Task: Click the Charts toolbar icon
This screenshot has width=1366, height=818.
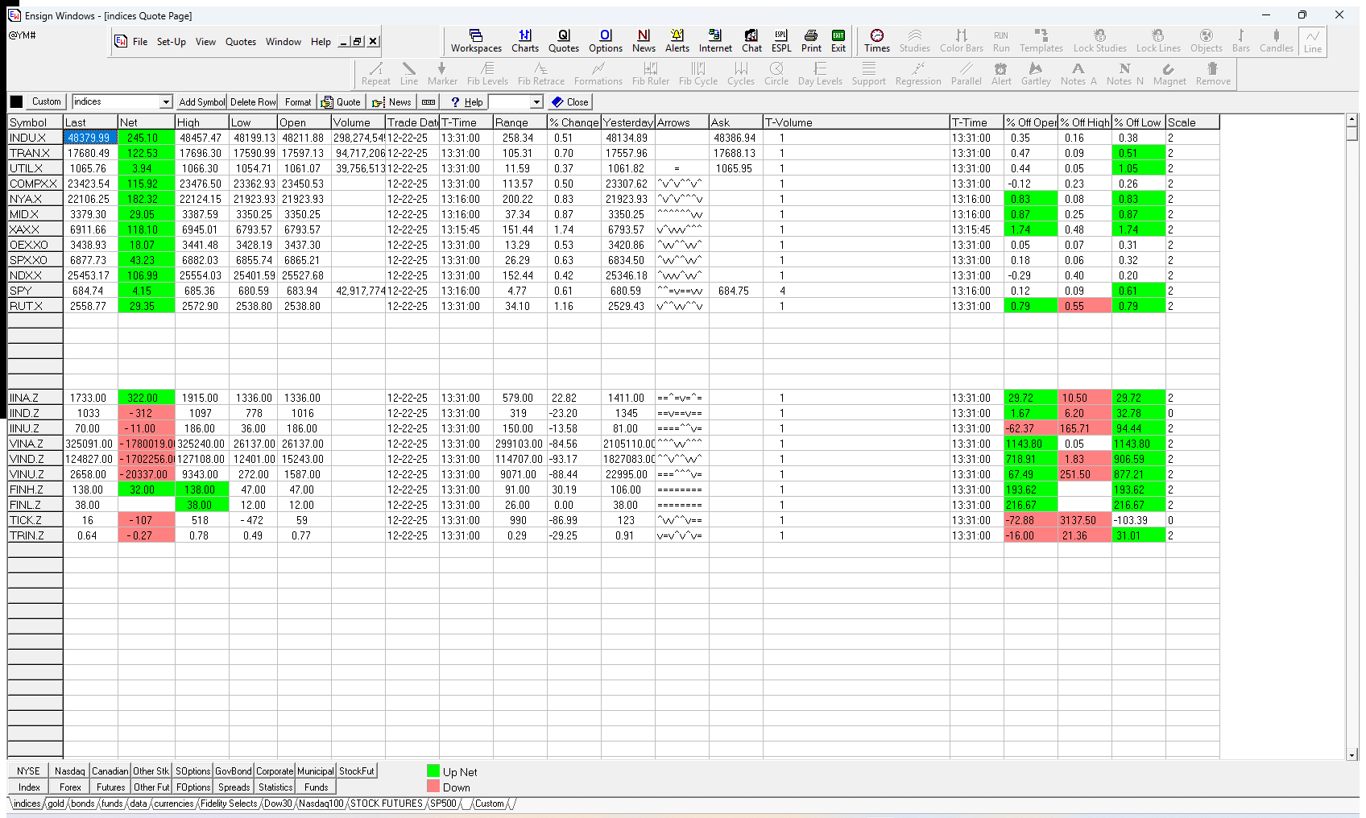Action: 524,41
